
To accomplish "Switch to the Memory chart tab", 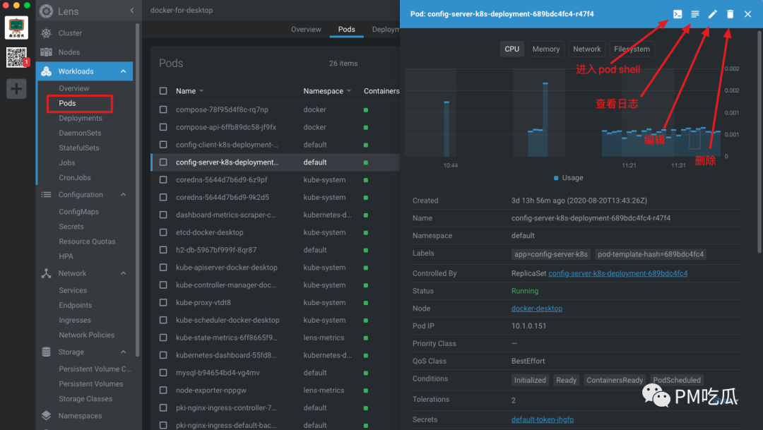I will pyautogui.click(x=545, y=49).
